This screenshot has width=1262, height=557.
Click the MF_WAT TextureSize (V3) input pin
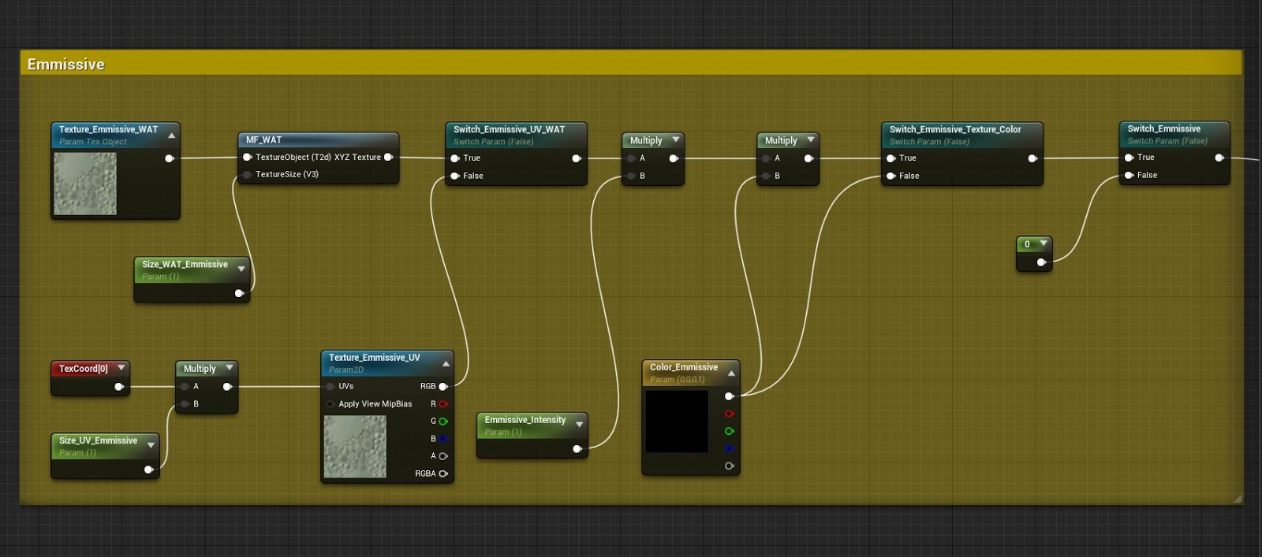coord(248,174)
